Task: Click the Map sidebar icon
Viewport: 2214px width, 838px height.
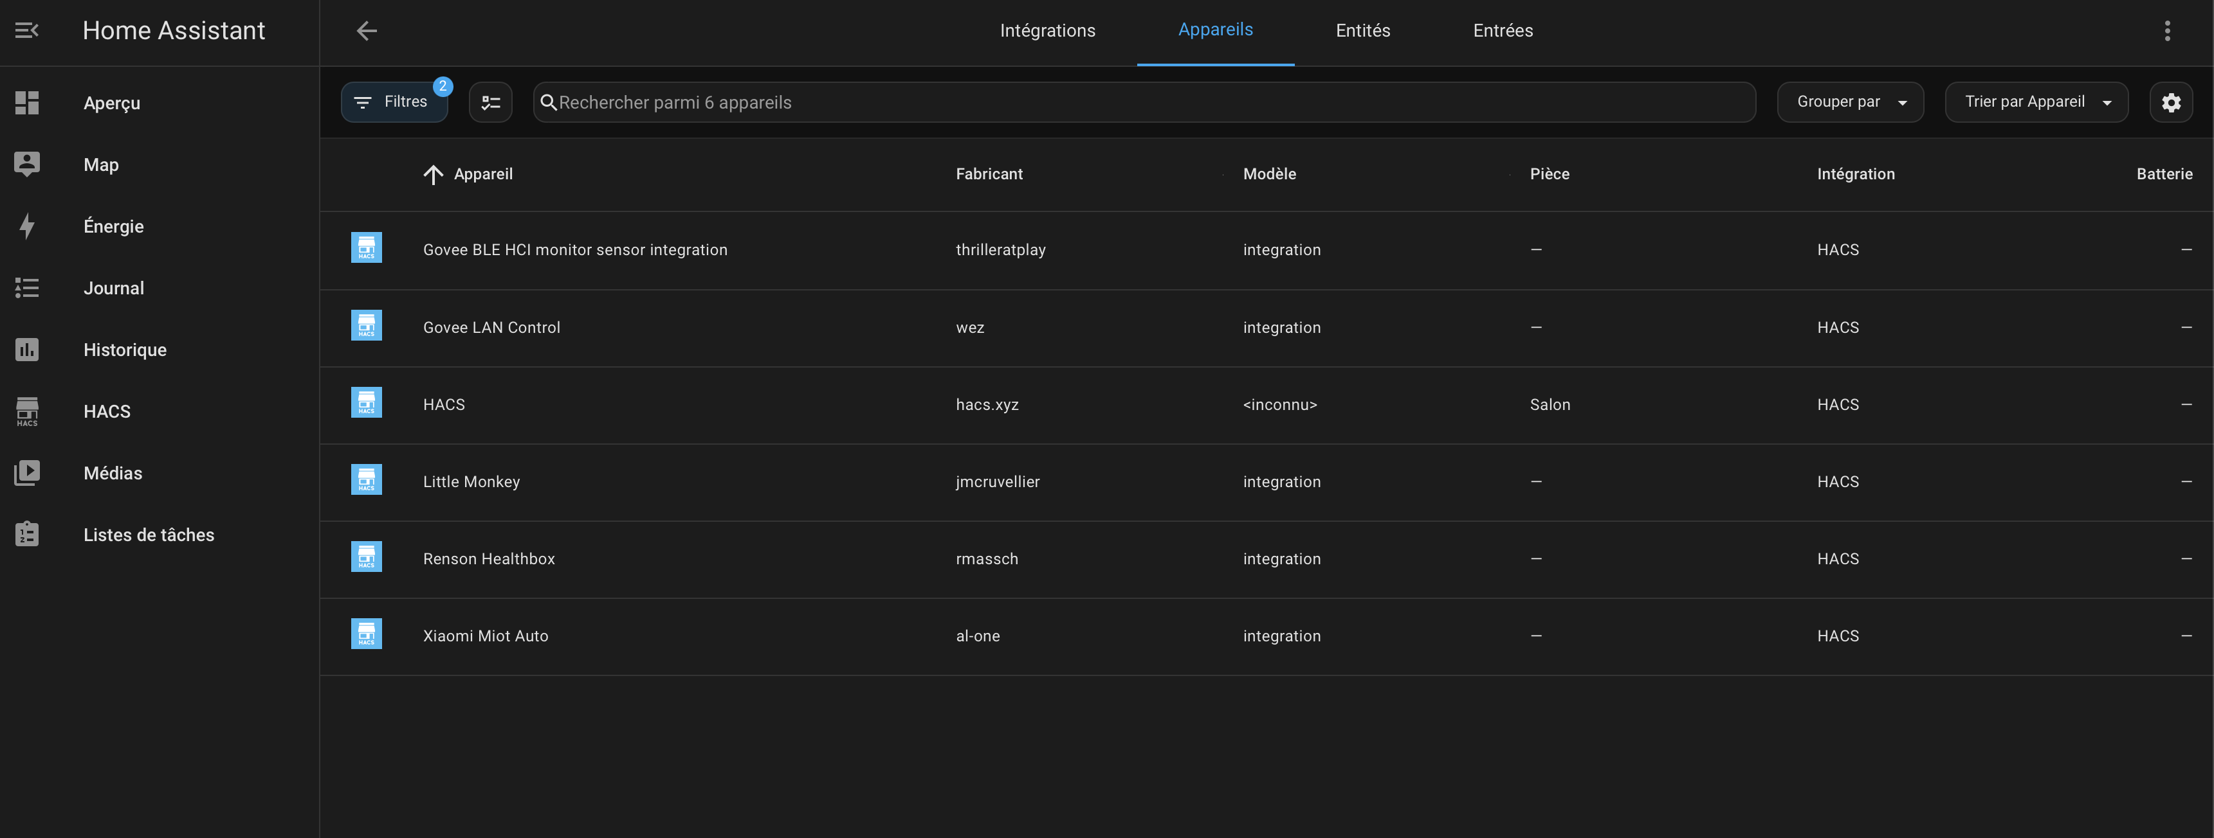Action: [26, 164]
